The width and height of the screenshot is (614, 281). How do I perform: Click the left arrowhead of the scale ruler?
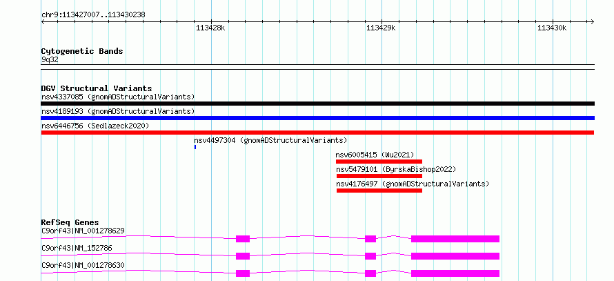43,22
